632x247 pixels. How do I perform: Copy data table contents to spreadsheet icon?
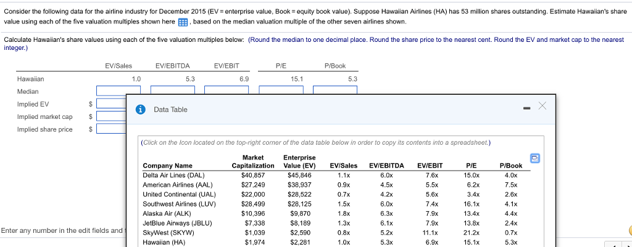click(536, 158)
